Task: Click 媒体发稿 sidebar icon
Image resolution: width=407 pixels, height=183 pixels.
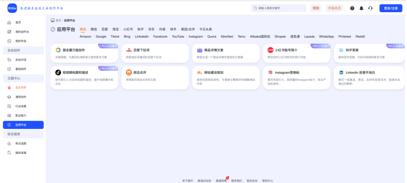Action: point(9,153)
